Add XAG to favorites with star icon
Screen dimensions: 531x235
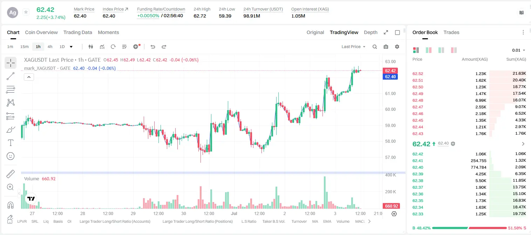click(26, 12)
